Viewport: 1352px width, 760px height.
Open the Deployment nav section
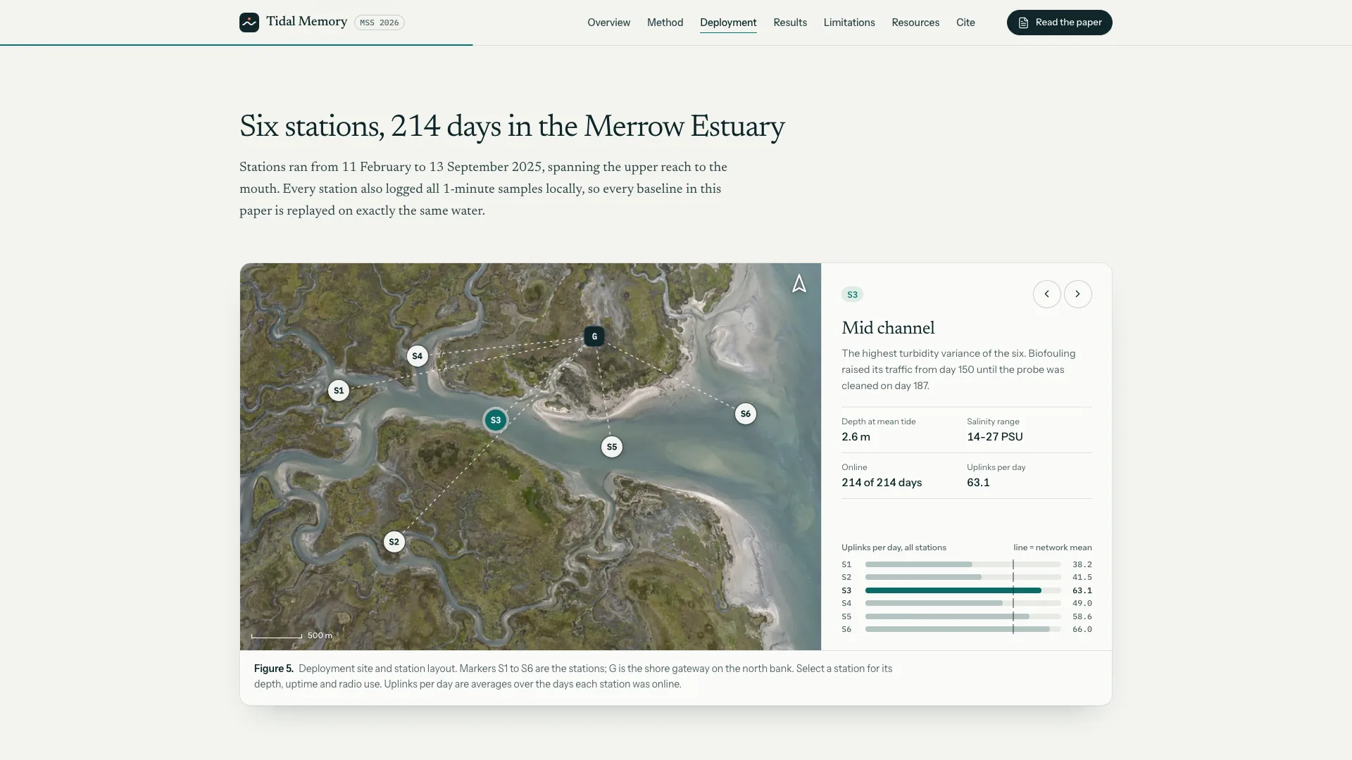(x=728, y=23)
